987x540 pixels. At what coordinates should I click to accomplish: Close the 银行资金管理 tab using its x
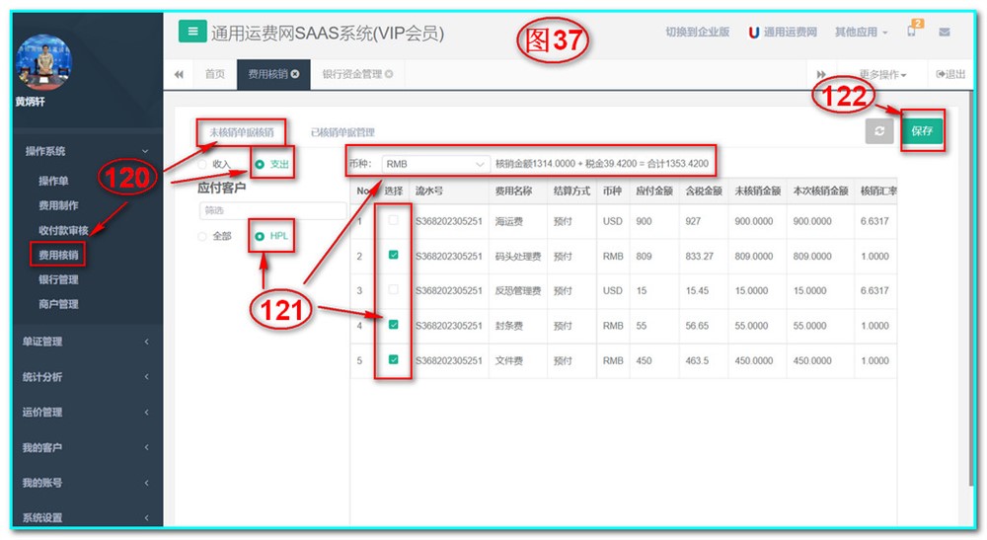coord(389,74)
